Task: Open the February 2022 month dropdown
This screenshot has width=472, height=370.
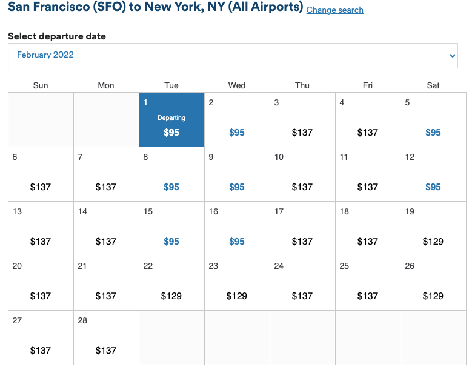Action: click(233, 55)
